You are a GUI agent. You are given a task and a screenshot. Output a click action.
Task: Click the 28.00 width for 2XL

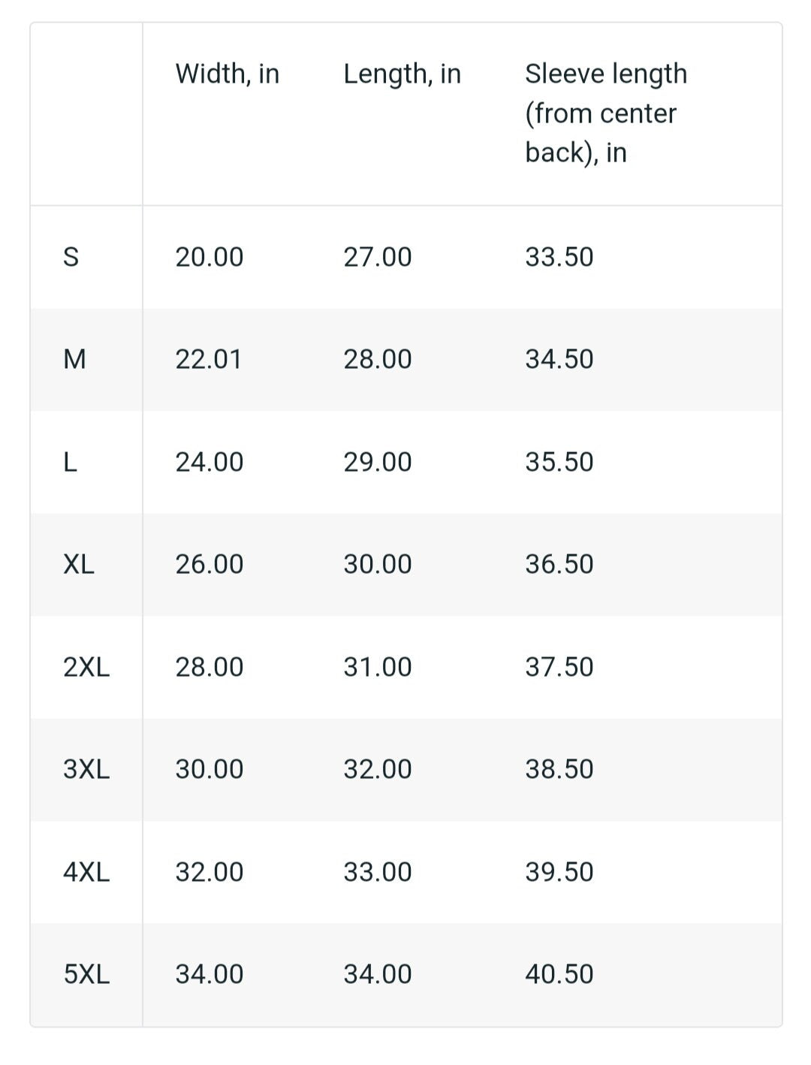210,667
